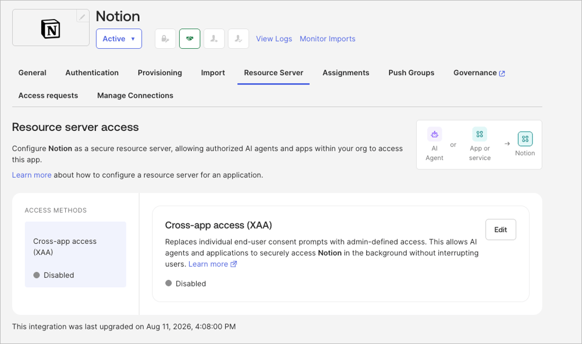Viewport: 582px width, 344px height.
Task: Click the integration last upgraded date text
Action: 124,327
